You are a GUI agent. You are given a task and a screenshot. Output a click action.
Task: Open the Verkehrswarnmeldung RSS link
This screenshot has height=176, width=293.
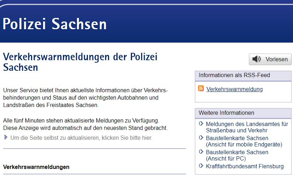[234, 89]
